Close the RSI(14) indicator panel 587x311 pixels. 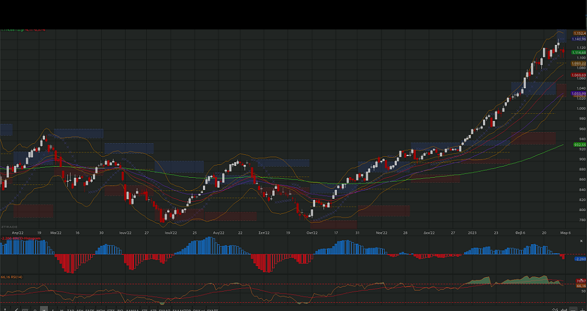point(581,279)
